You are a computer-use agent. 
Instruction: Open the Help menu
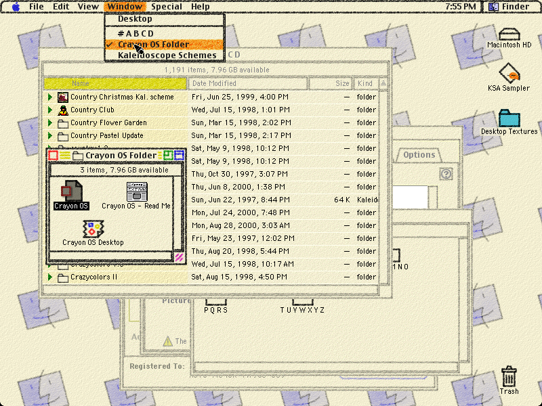(x=200, y=7)
